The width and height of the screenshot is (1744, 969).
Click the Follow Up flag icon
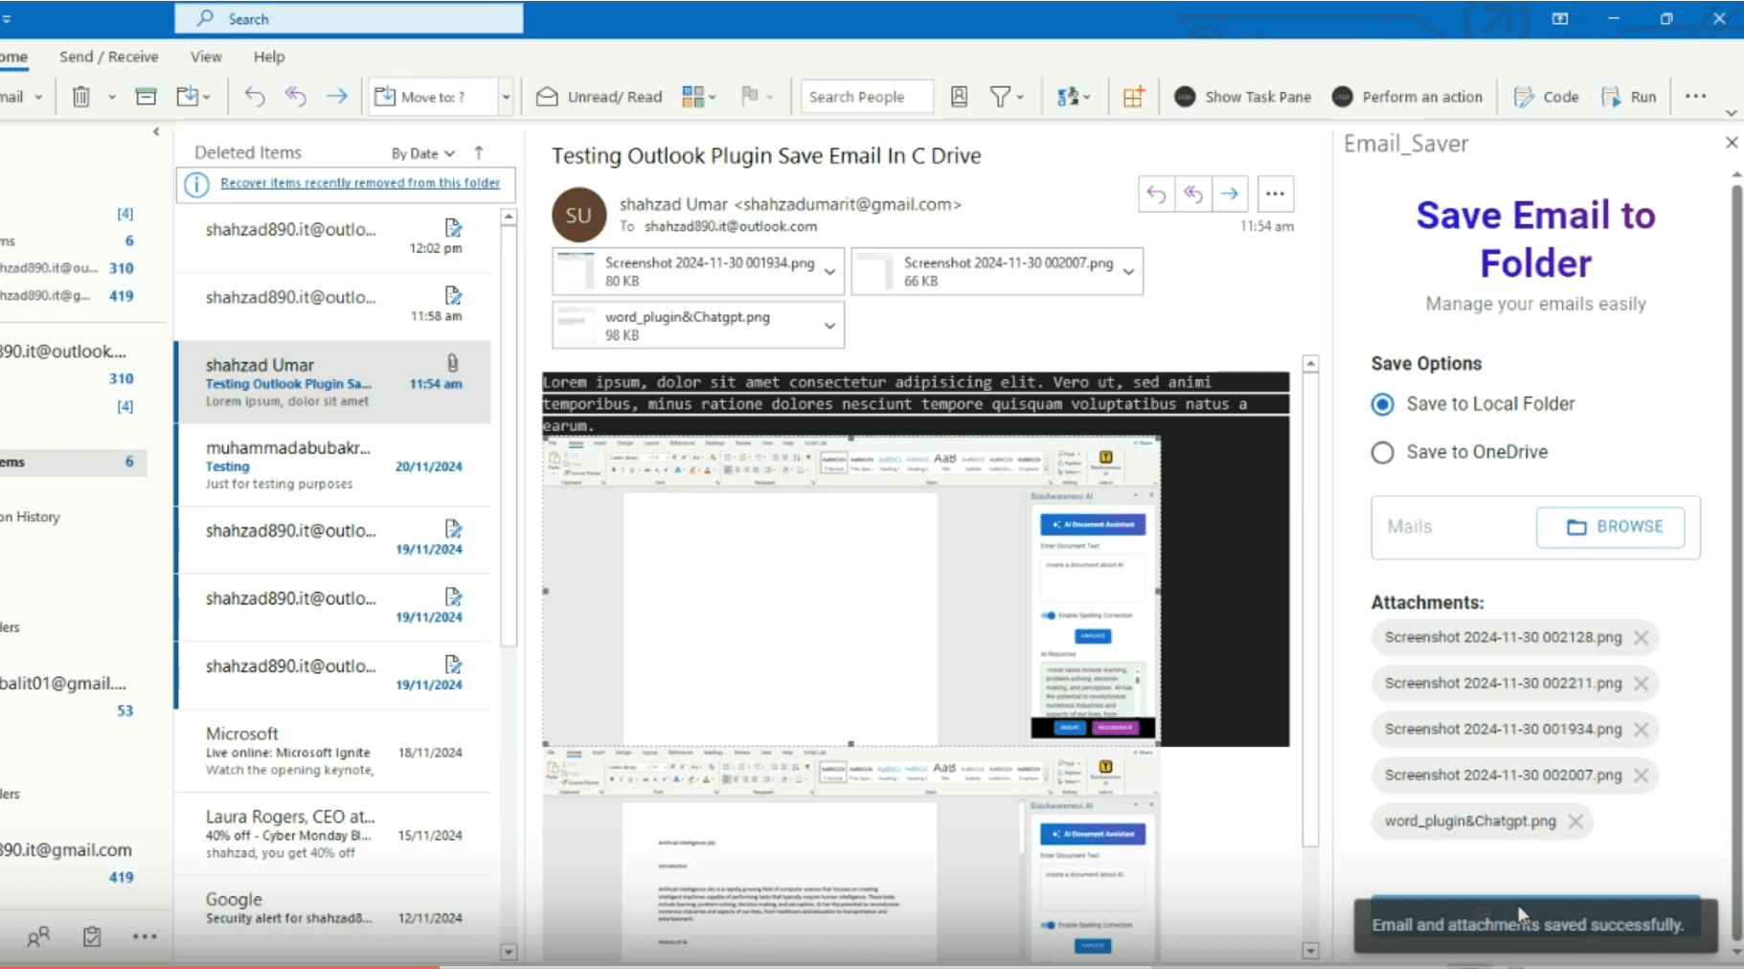point(750,95)
